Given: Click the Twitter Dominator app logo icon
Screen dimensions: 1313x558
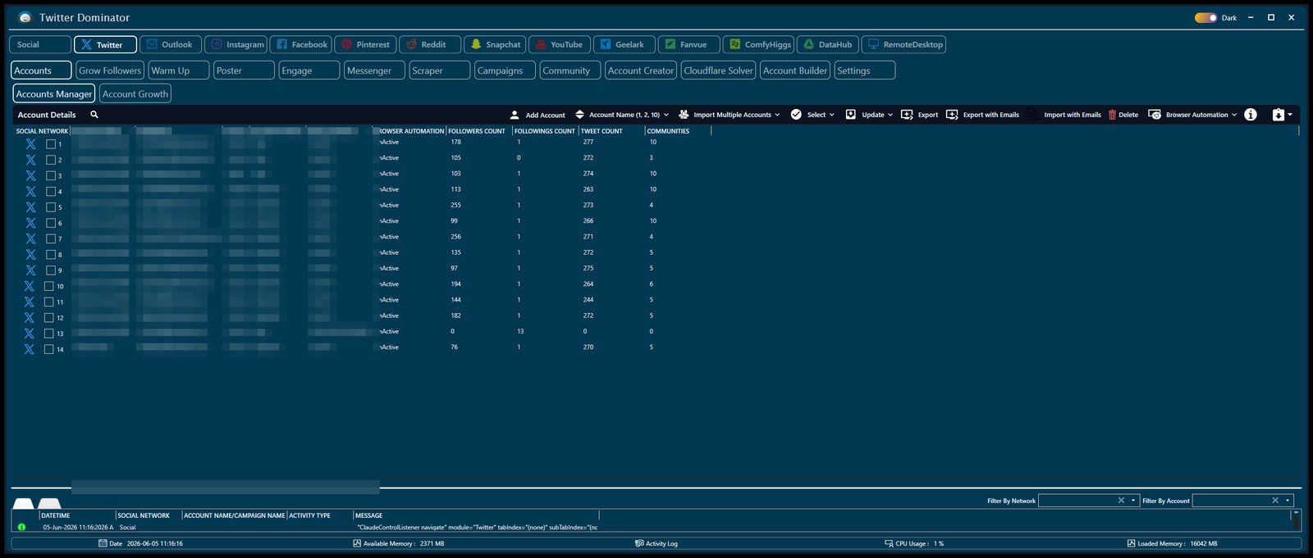Looking at the screenshot, I should pyautogui.click(x=25, y=17).
